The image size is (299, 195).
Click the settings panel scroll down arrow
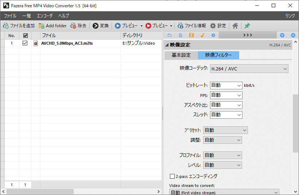(296, 192)
